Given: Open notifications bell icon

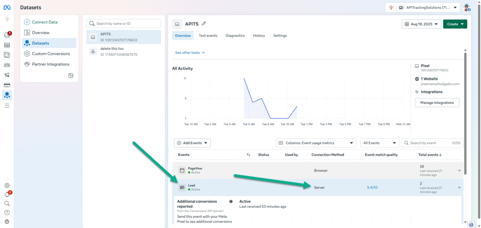Looking at the screenshot, I should [x=7, y=194].
